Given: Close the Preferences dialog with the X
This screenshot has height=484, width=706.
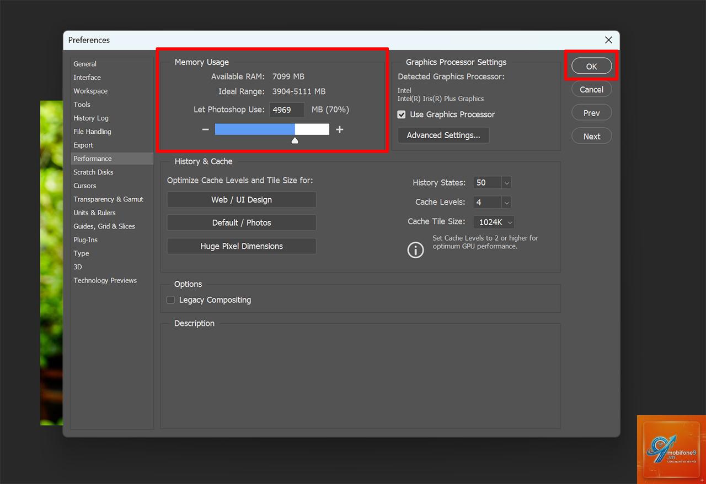Looking at the screenshot, I should [x=608, y=40].
